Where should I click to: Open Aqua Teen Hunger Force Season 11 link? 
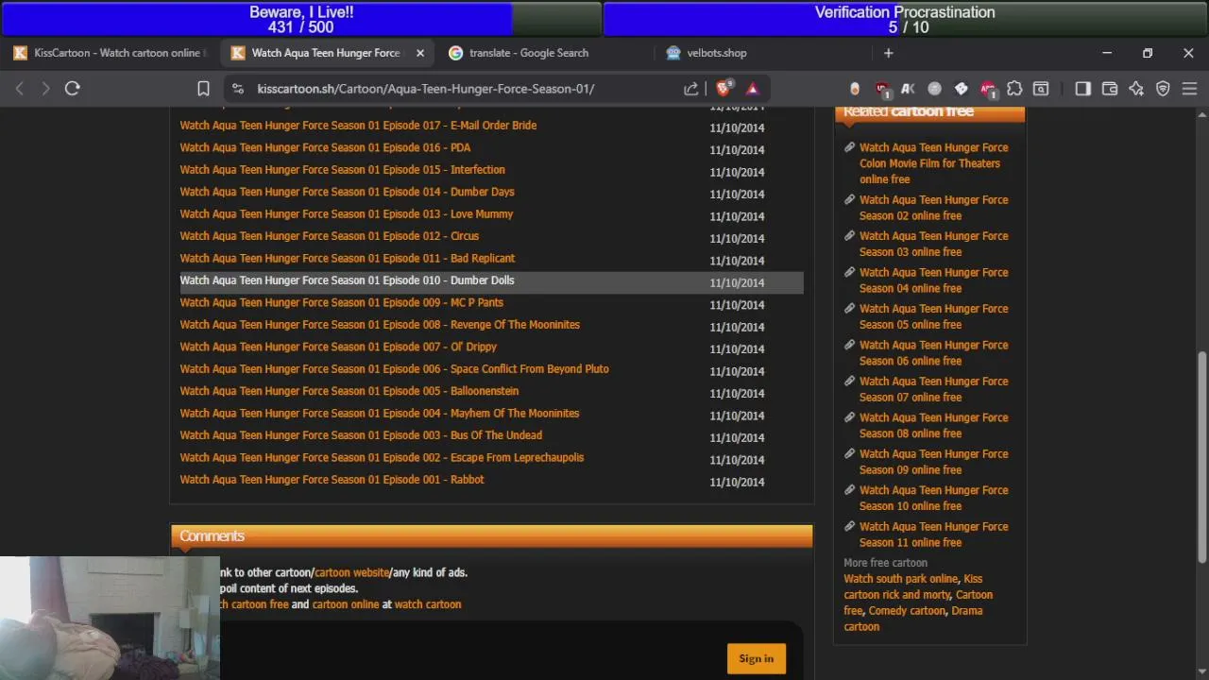click(933, 535)
